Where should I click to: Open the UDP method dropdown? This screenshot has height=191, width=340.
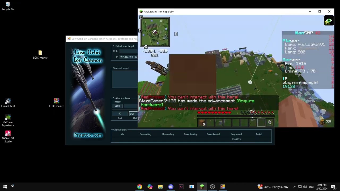pos(133,114)
